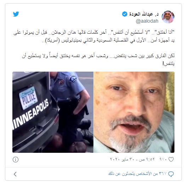Expand conversation with the bottom chevron arrow

(x=15, y=174)
